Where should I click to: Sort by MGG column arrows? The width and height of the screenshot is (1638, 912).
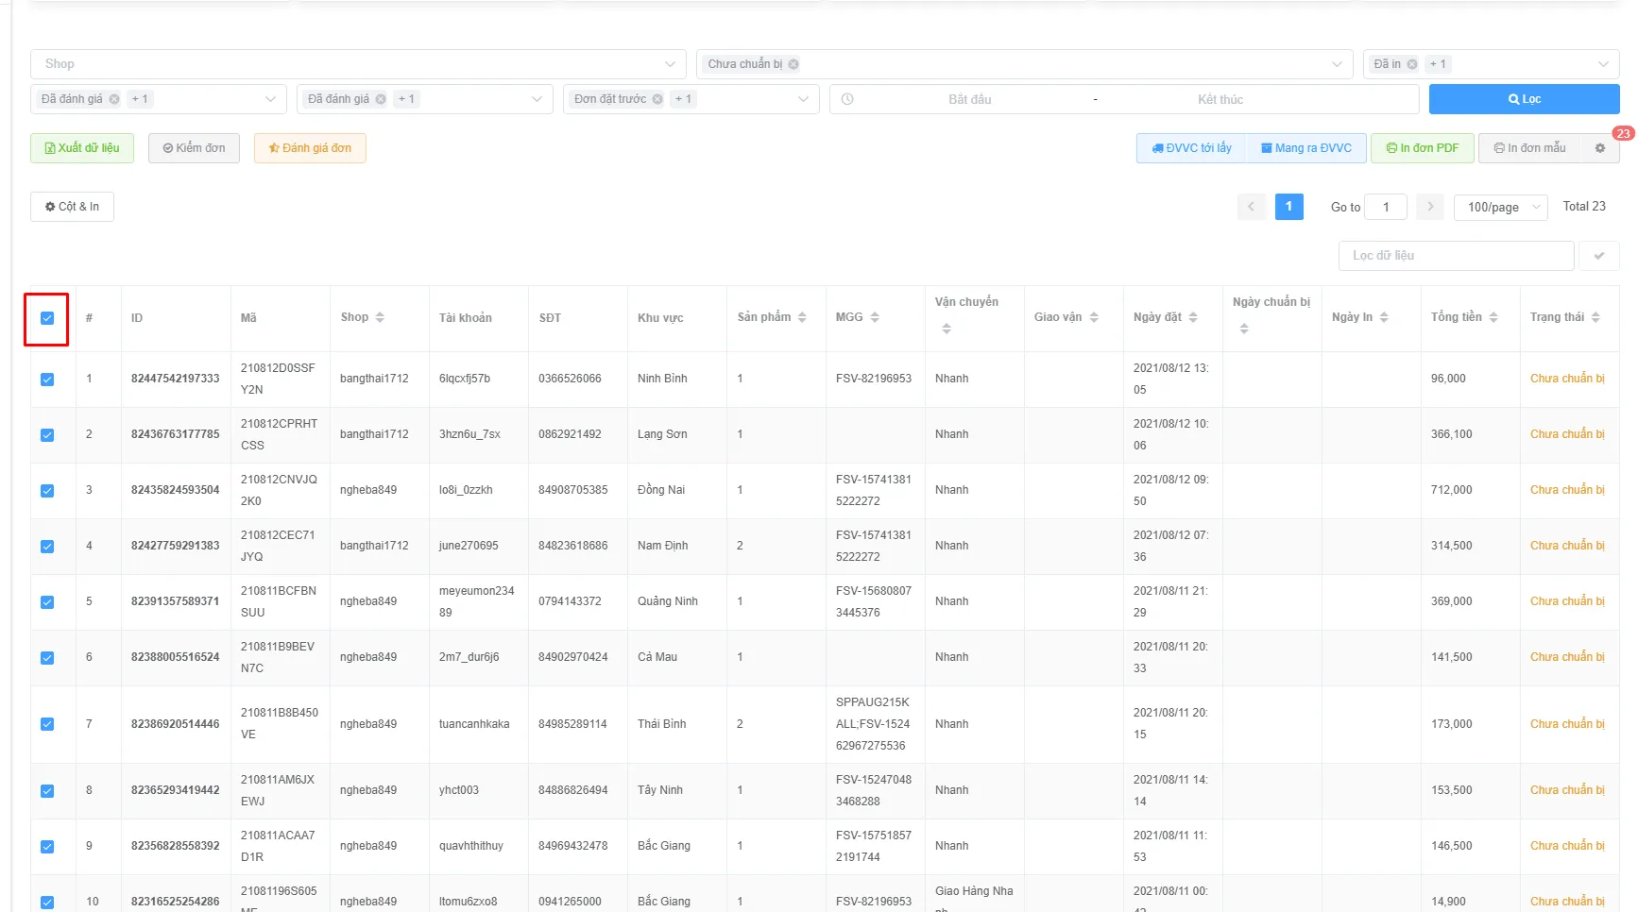pos(875,317)
